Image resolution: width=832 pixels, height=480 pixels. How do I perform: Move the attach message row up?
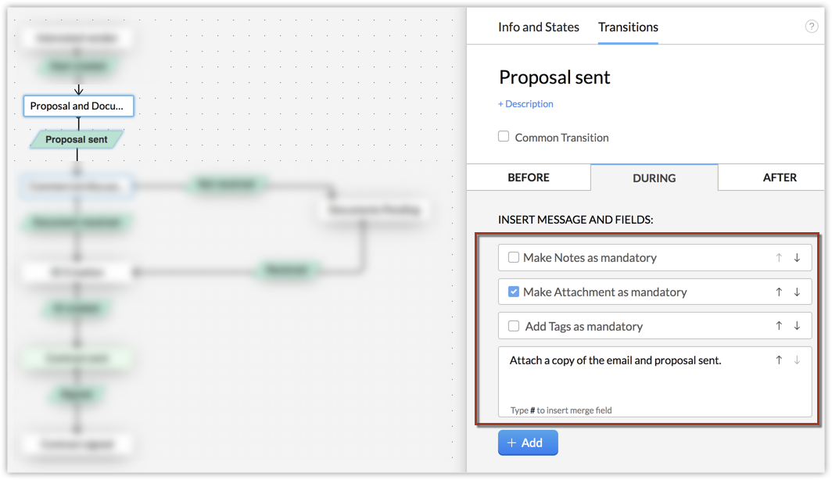point(778,360)
